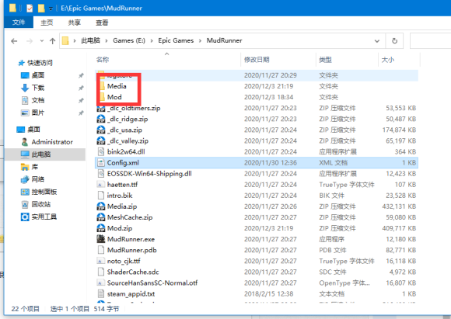Image resolution: width=451 pixels, height=319 pixels.
Task: Select the Config.xml file icon
Action: 101,162
